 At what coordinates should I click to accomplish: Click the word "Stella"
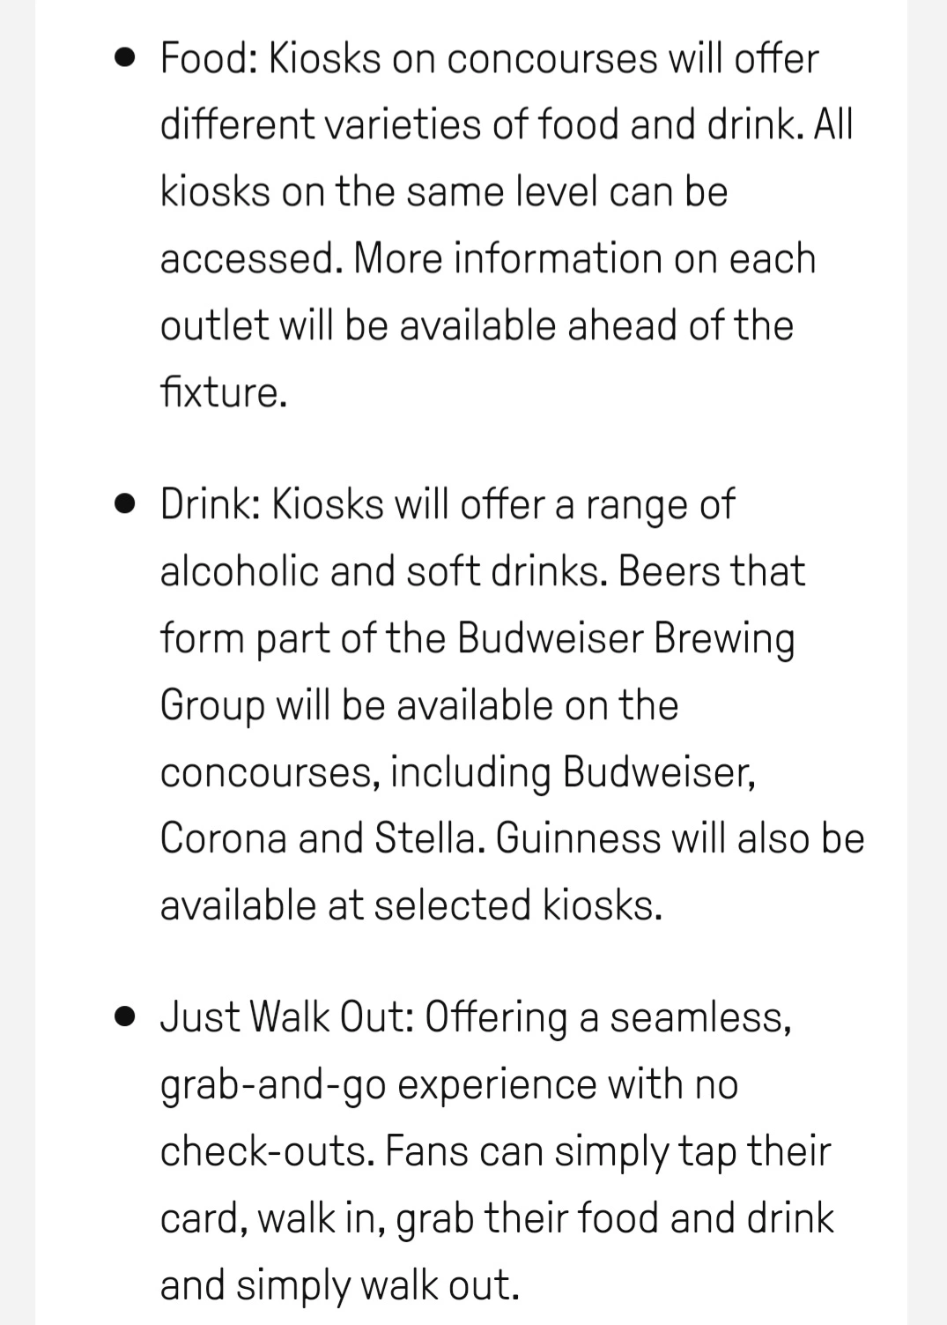pyautogui.click(x=425, y=838)
